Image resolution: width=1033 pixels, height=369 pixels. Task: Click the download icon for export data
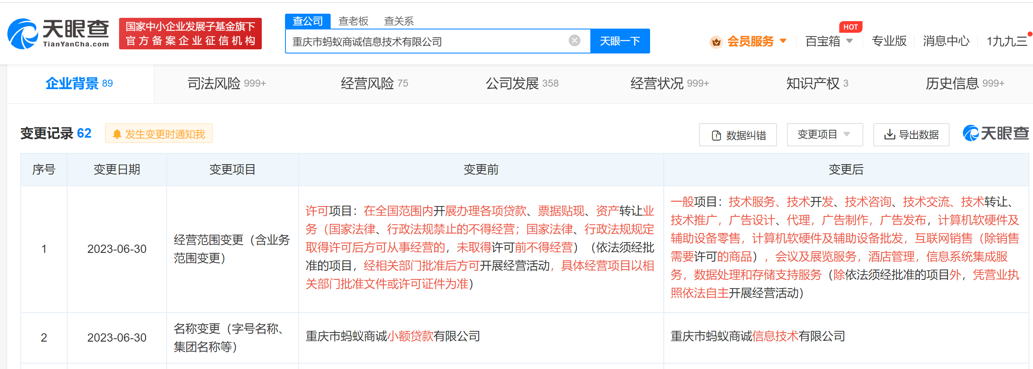click(889, 134)
